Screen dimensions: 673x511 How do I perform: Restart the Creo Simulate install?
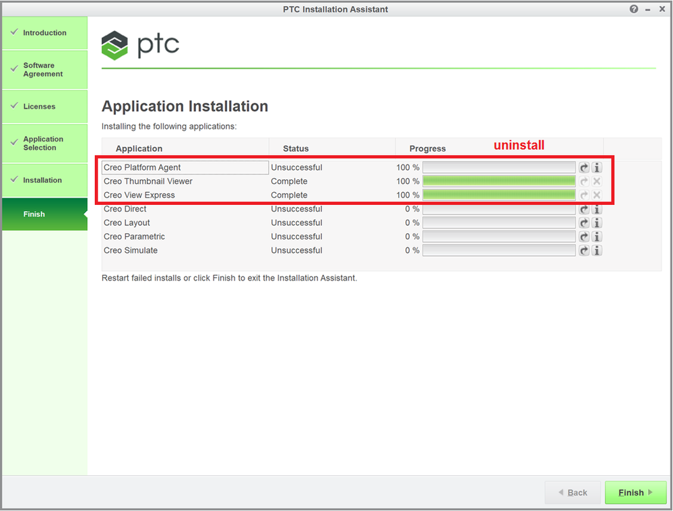(583, 250)
